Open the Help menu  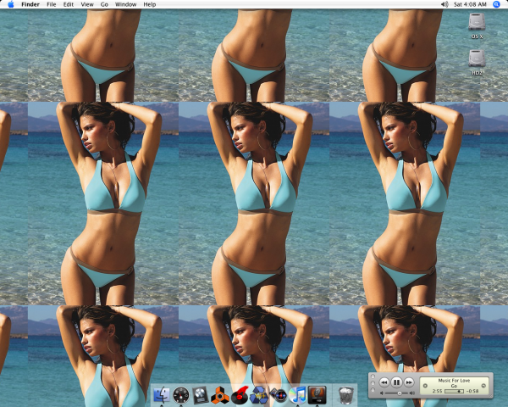click(150, 4)
